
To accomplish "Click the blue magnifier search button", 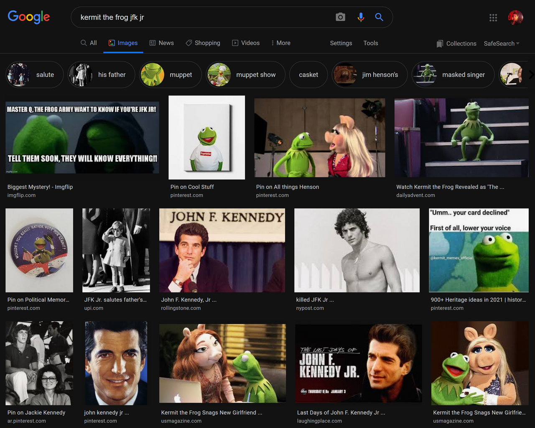I will click(379, 17).
